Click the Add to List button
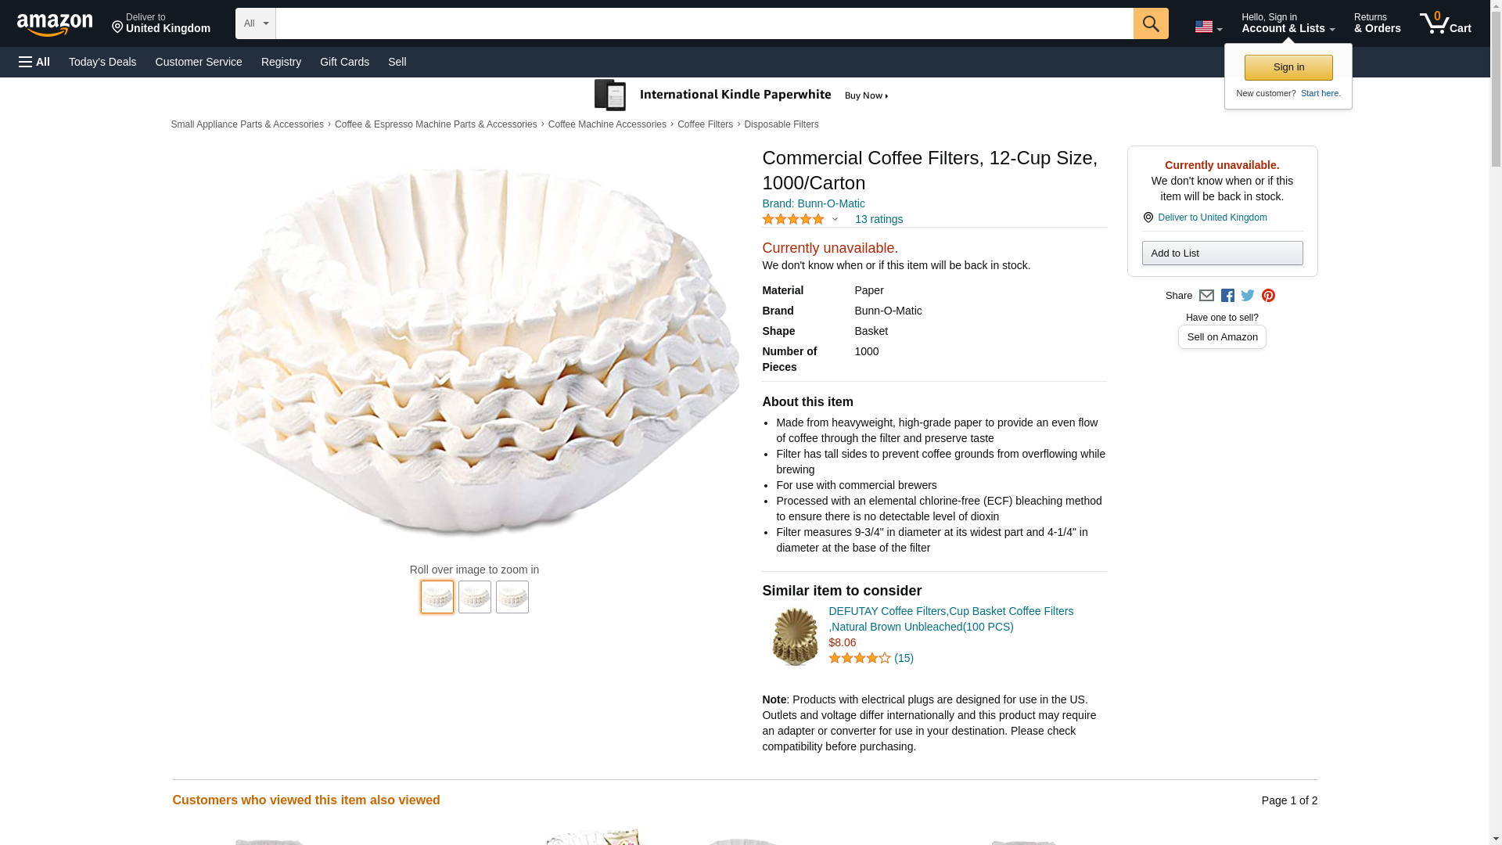The image size is (1502, 845). (1222, 253)
